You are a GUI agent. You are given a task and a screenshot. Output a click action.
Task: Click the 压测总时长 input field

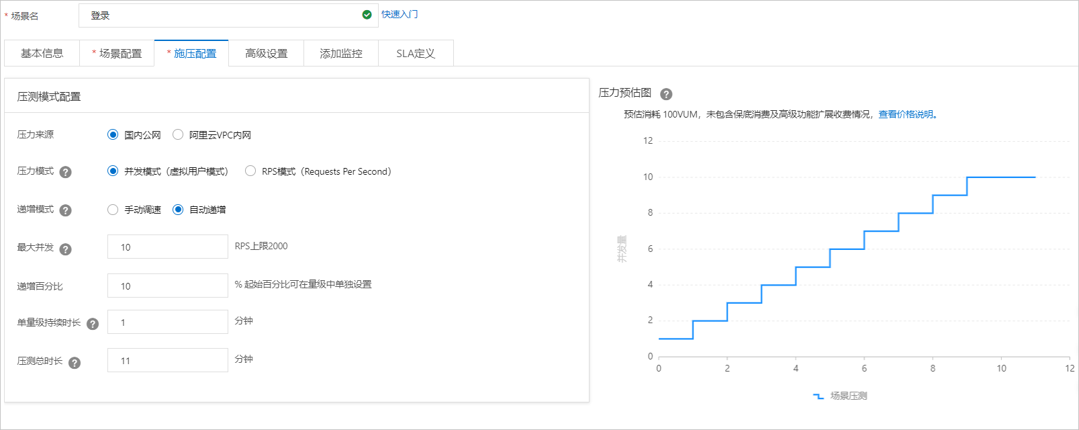pyautogui.click(x=168, y=360)
